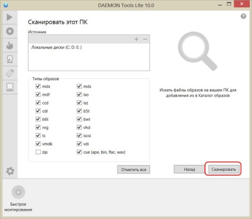Select the disc drive sidebar icon
The image size is (252, 219).
[x=10, y=87]
